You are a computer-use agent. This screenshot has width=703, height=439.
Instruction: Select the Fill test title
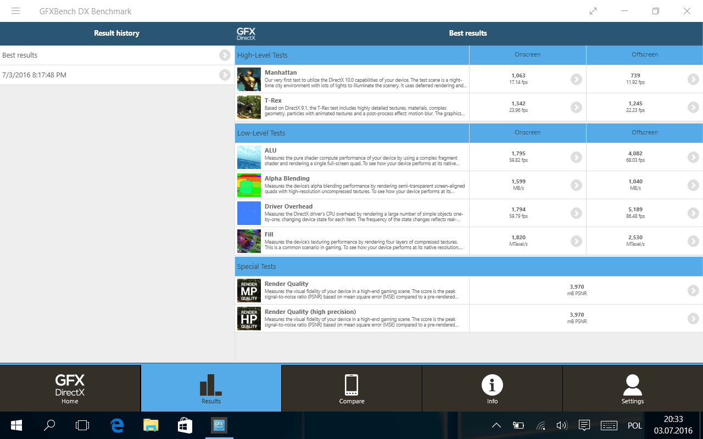(x=269, y=234)
